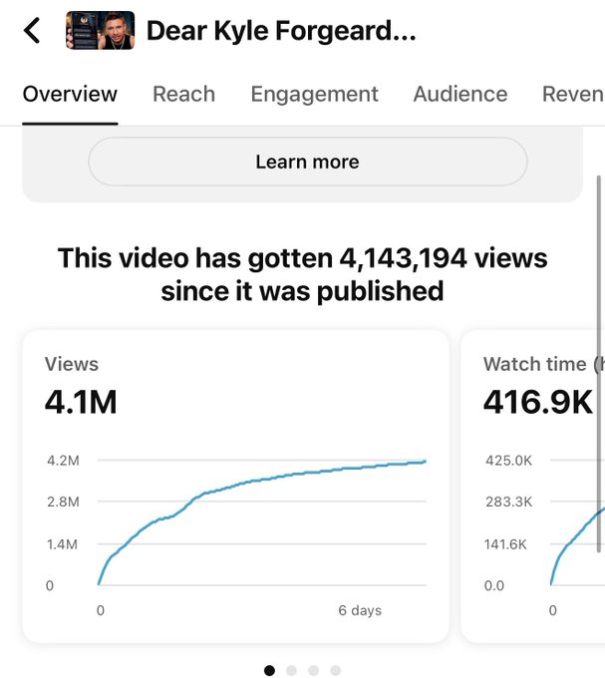Image resolution: width=605 pixels, height=678 pixels.
Task: Select the second page indicator dot
Action: point(292,670)
